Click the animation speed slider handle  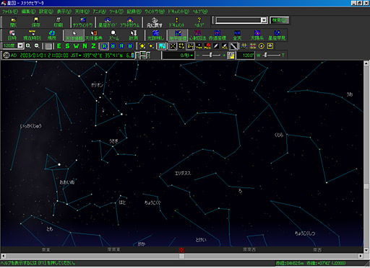[x=210, y=55]
